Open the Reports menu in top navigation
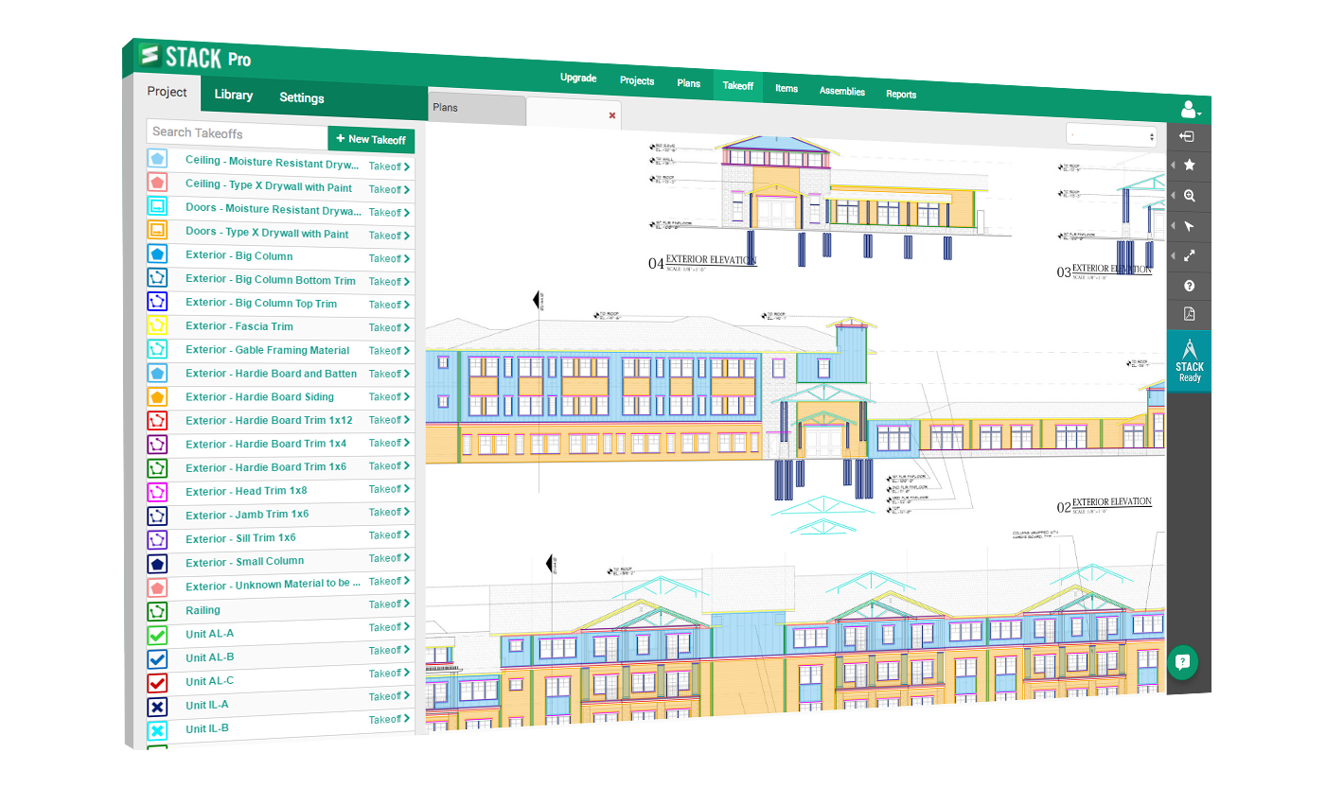The image size is (1344, 788). point(901,95)
